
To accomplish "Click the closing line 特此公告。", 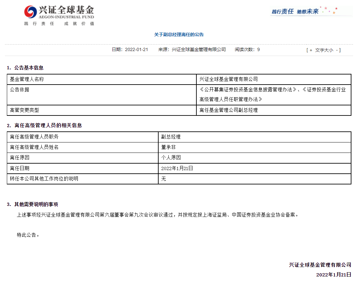I will click(x=28, y=235).
